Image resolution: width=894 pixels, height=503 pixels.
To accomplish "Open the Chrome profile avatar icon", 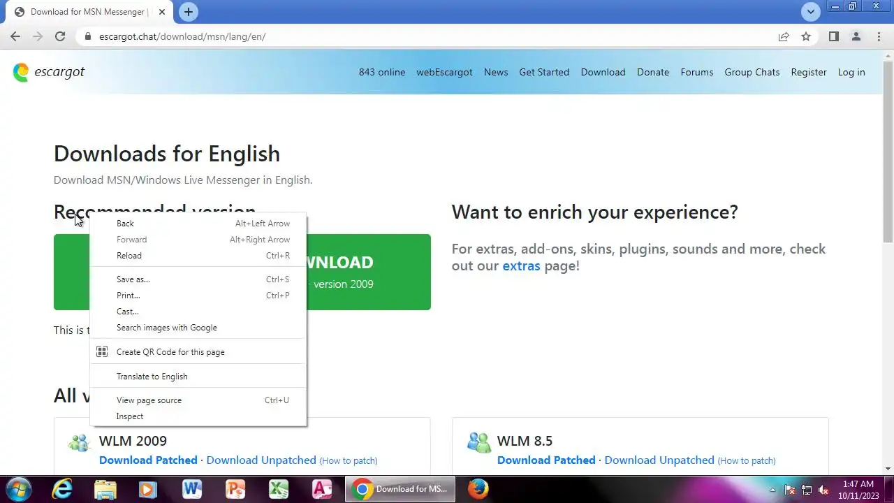I will point(856,36).
